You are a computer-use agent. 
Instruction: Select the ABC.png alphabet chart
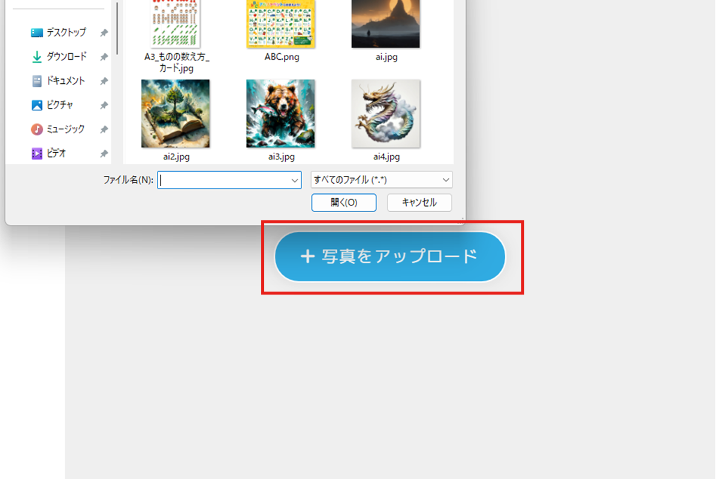[280, 24]
